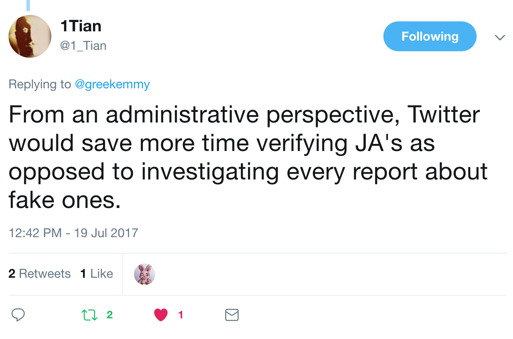Click the green retweet arrows icon
This screenshot has width=513, height=339.
tap(89, 315)
